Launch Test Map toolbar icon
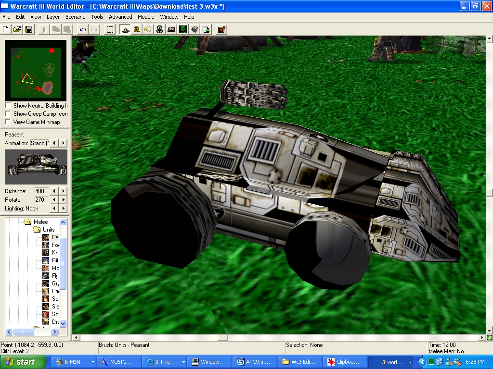Viewport: 493px width, 369px height. pos(221,29)
